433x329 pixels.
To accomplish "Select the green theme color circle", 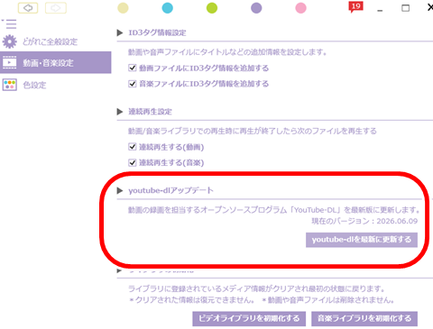I will tap(212, 8).
